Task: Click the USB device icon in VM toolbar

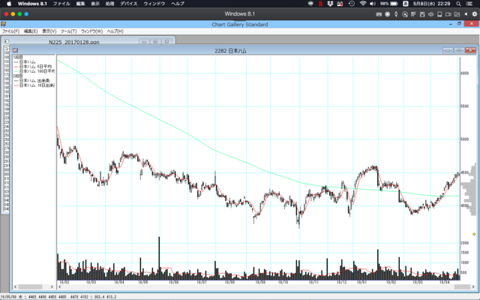Action: tap(396, 14)
